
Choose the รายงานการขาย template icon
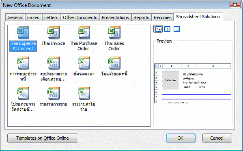[x=53, y=94]
